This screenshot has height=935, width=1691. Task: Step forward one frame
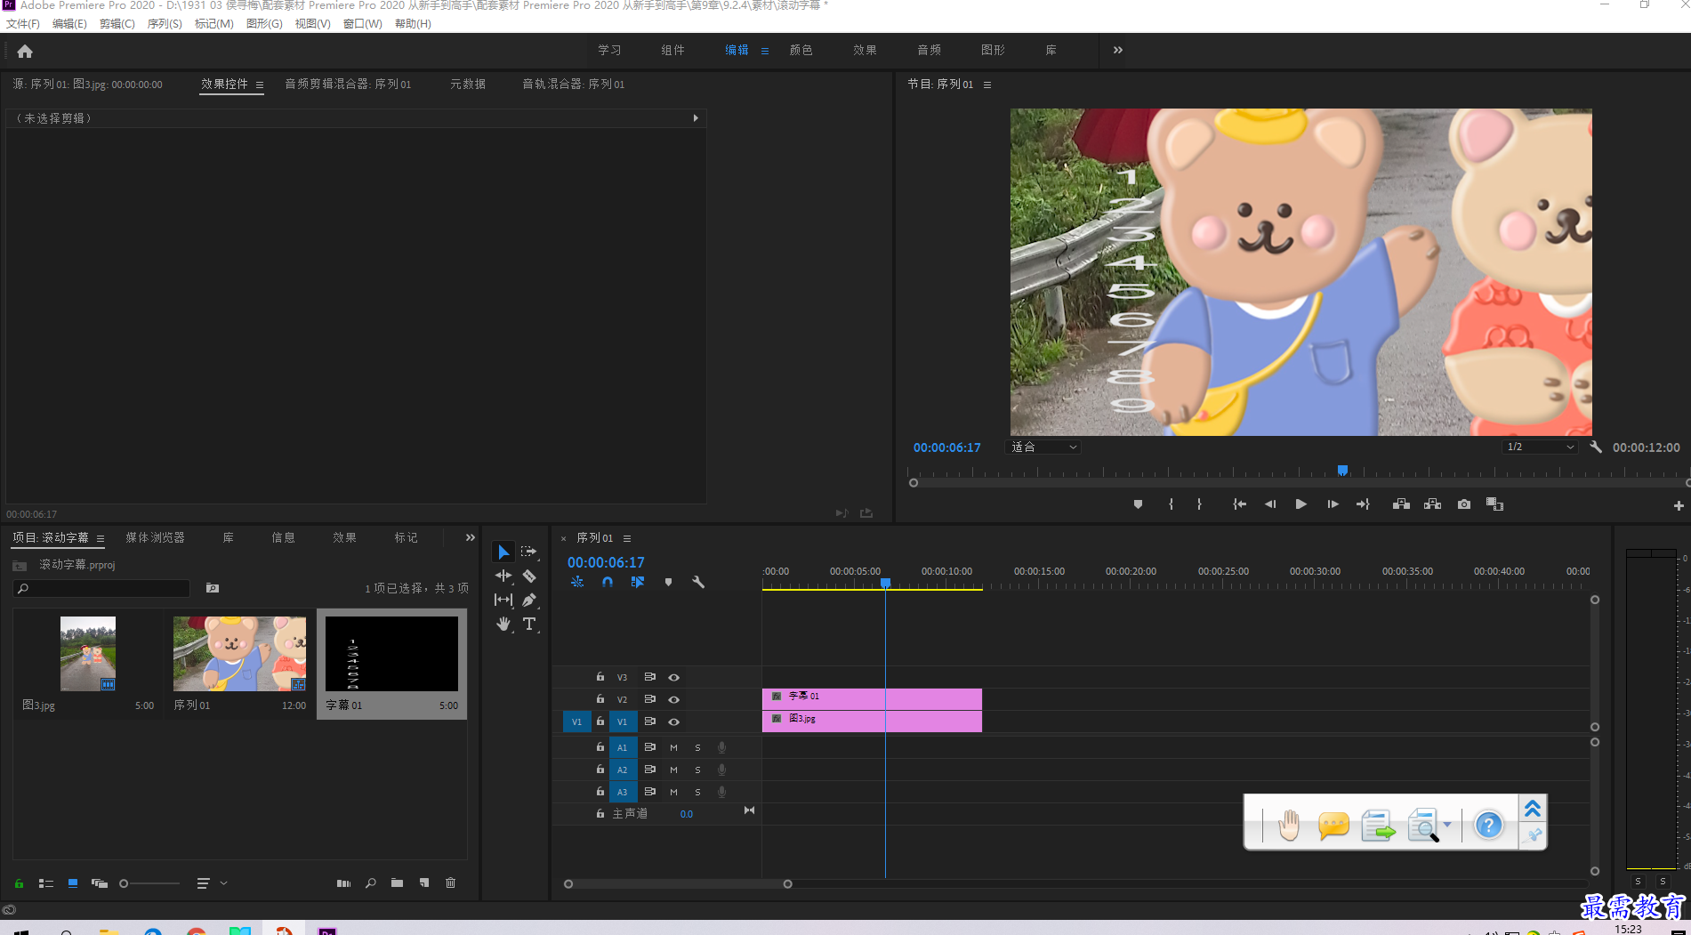pos(1333,504)
